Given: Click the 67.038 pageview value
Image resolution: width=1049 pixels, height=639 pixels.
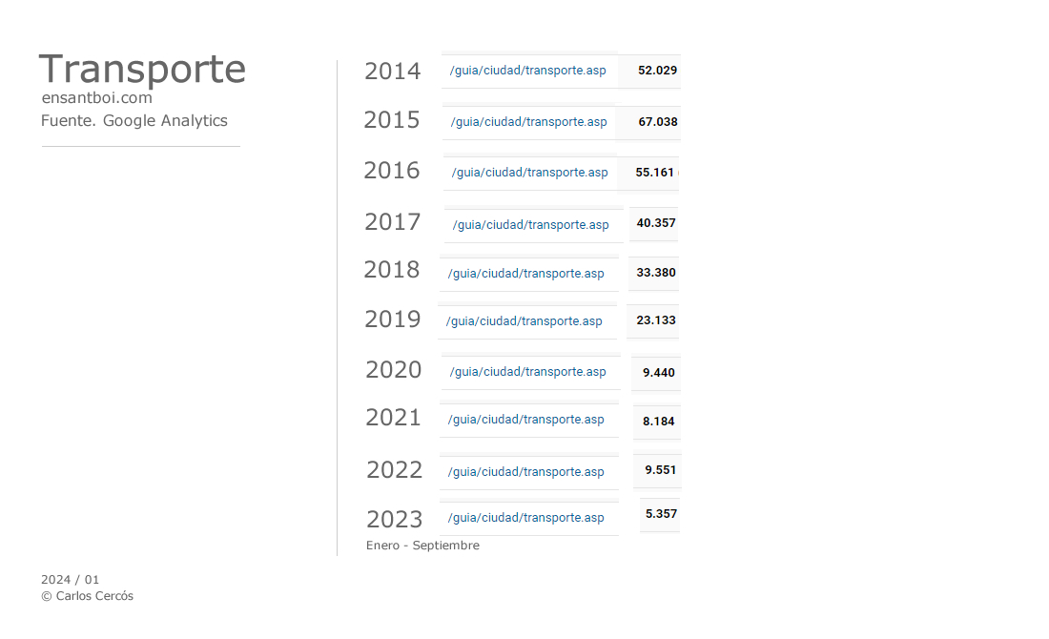Looking at the screenshot, I should (x=658, y=122).
